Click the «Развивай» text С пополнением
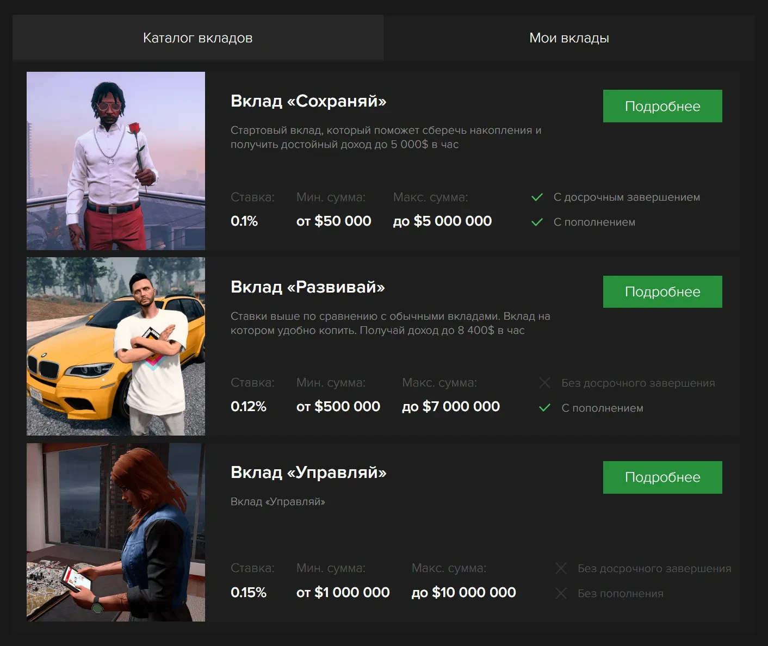 tap(603, 408)
